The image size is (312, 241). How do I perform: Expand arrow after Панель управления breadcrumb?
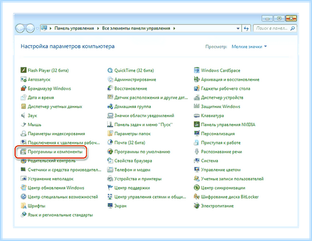[x=98, y=29]
